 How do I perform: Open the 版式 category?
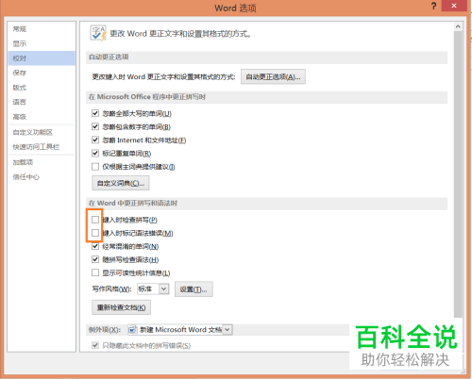coord(42,88)
